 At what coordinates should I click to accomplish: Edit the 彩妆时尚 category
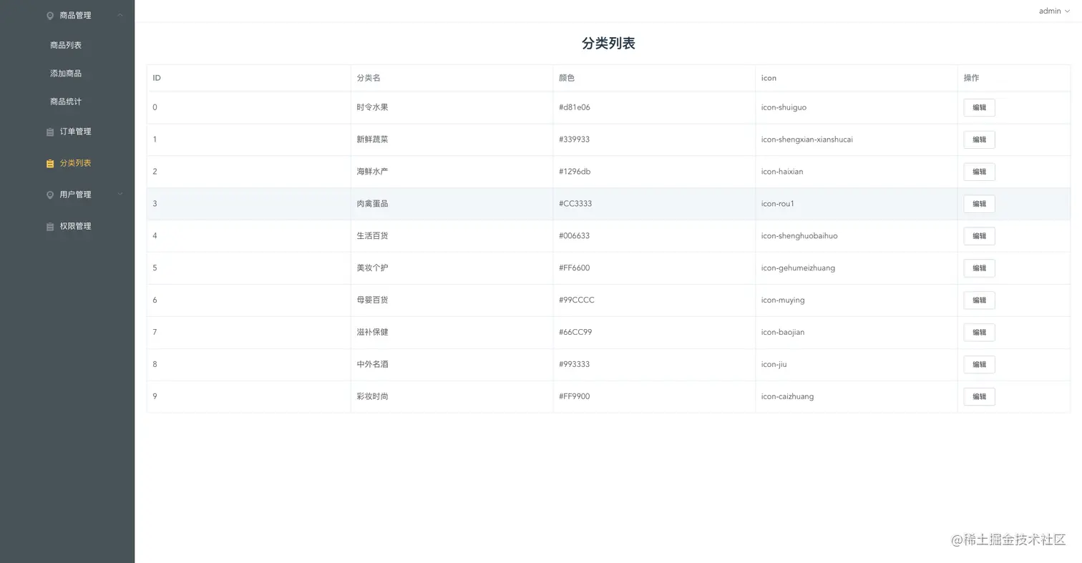click(x=979, y=396)
